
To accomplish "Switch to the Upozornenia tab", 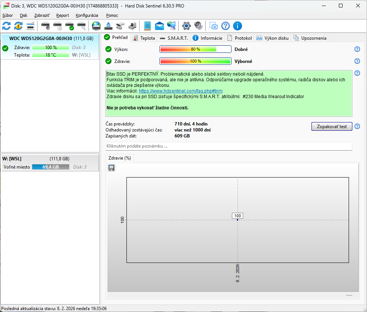I will (310, 38).
